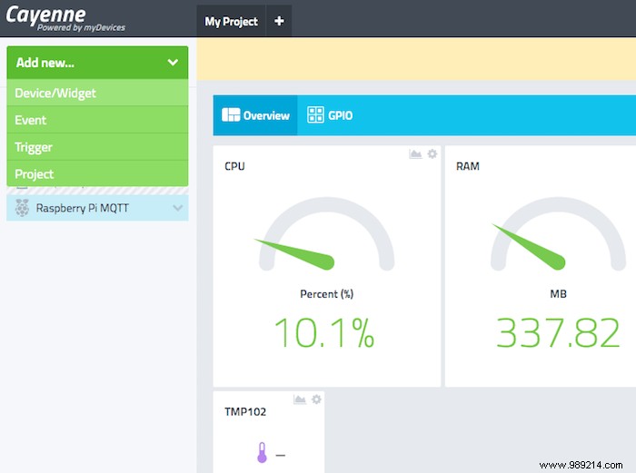The image size is (636, 473).
Task: Open the My Project tab
Action: (231, 21)
